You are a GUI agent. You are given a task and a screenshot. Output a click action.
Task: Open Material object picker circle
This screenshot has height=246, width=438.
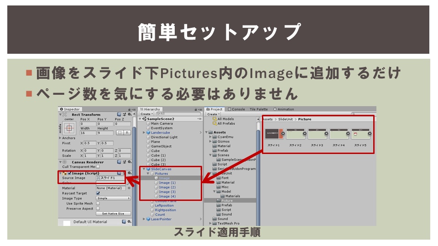coord(129,188)
